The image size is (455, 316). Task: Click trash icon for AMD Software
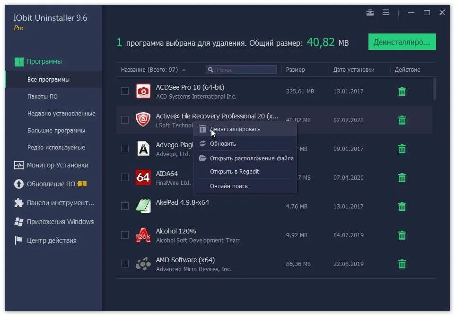(402, 264)
